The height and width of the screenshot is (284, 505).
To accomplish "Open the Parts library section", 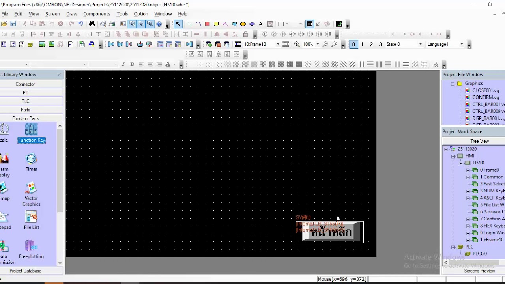I will [25, 110].
